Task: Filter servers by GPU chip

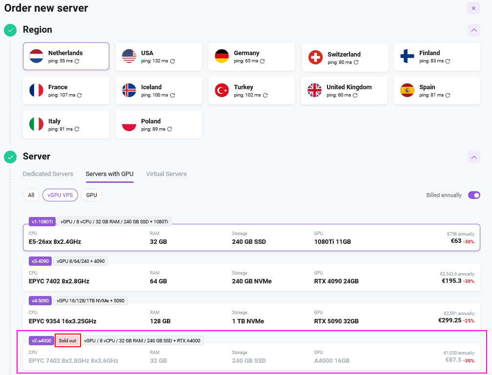Action: click(x=91, y=195)
